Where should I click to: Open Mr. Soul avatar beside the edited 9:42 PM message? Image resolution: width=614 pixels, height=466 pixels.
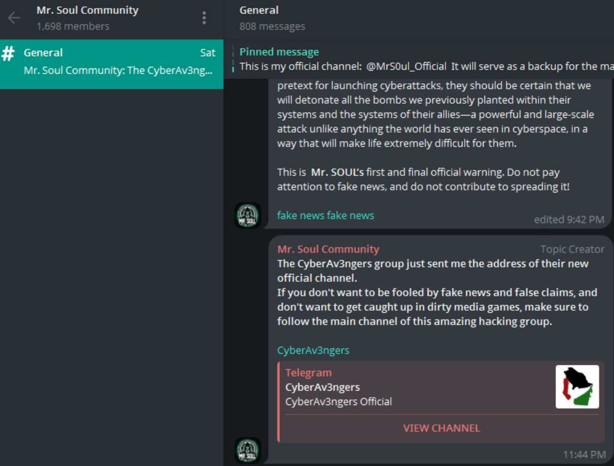point(248,215)
